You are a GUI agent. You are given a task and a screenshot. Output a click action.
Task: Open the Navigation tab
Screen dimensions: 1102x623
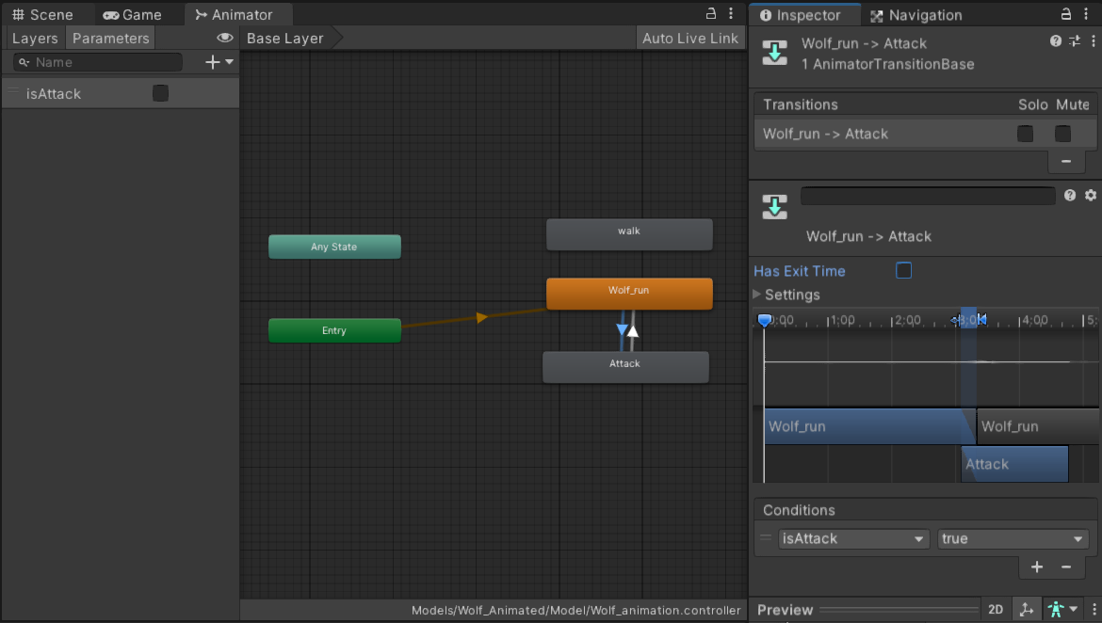coord(917,15)
